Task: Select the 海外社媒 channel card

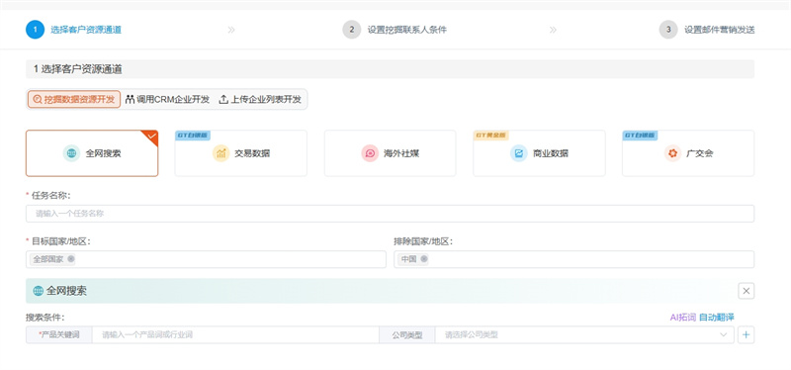Action: pos(390,153)
